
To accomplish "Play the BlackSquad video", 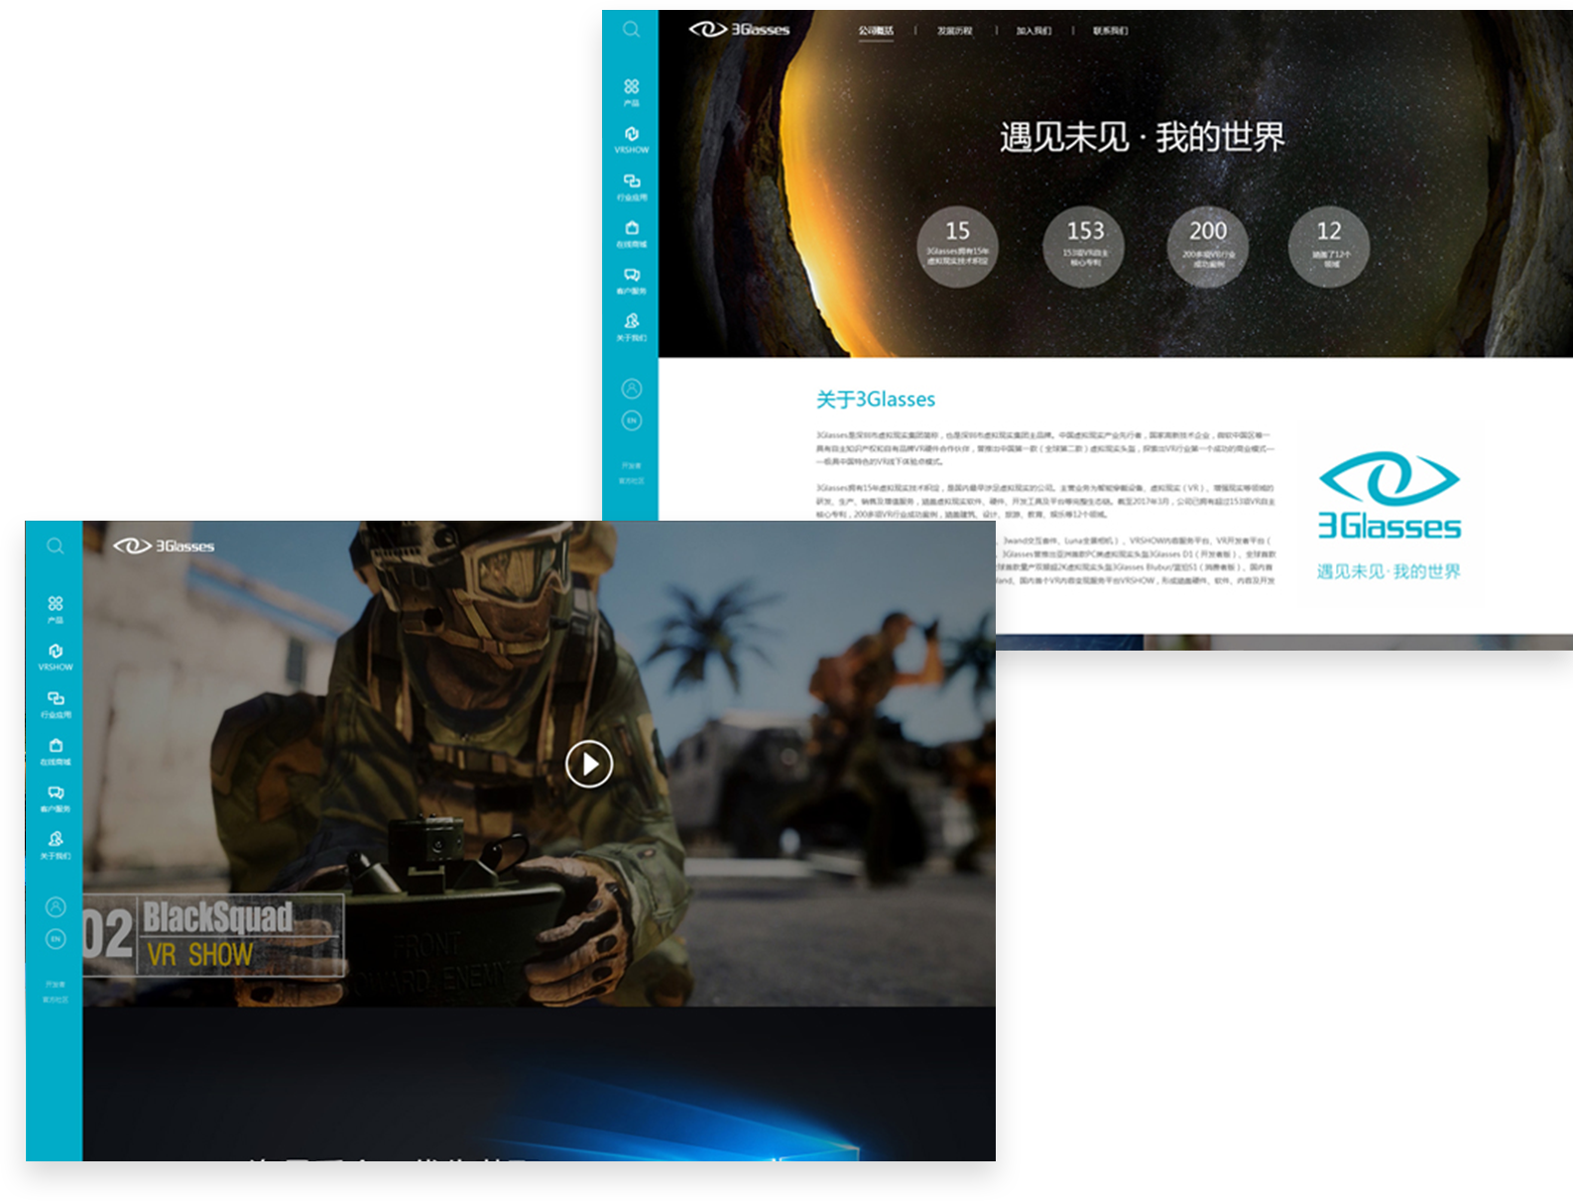I will [589, 764].
